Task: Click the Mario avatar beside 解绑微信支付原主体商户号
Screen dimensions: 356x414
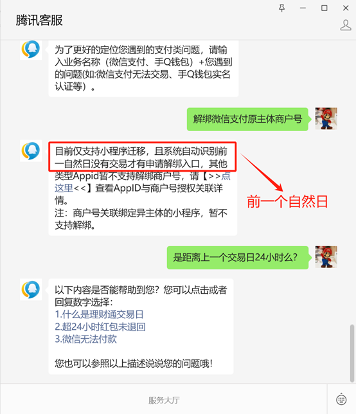Action: [326, 118]
